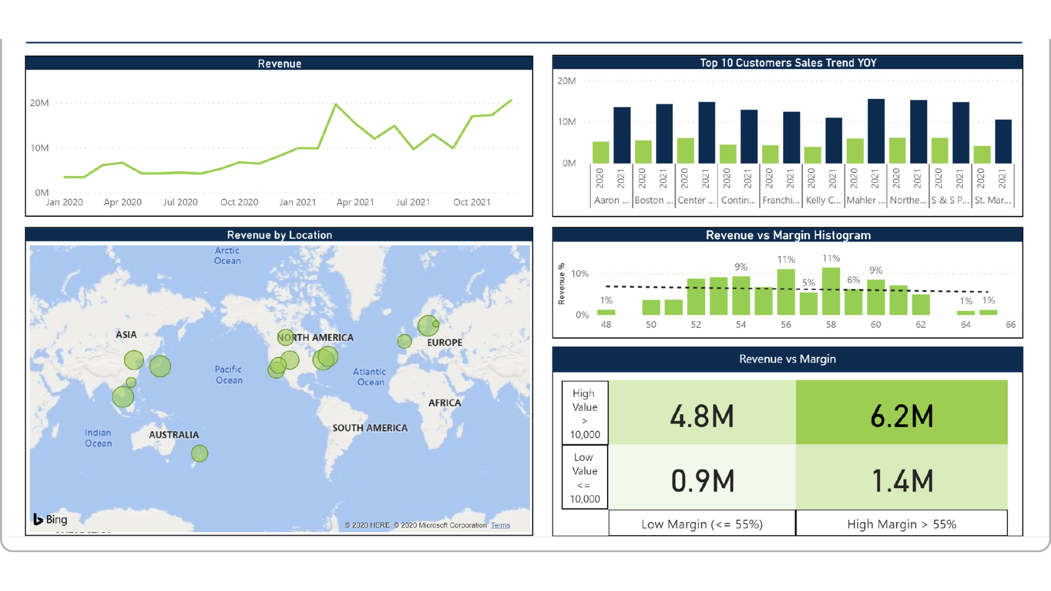Select the Franchi... customer label
1051x591 pixels.
click(x=781, y=200)
